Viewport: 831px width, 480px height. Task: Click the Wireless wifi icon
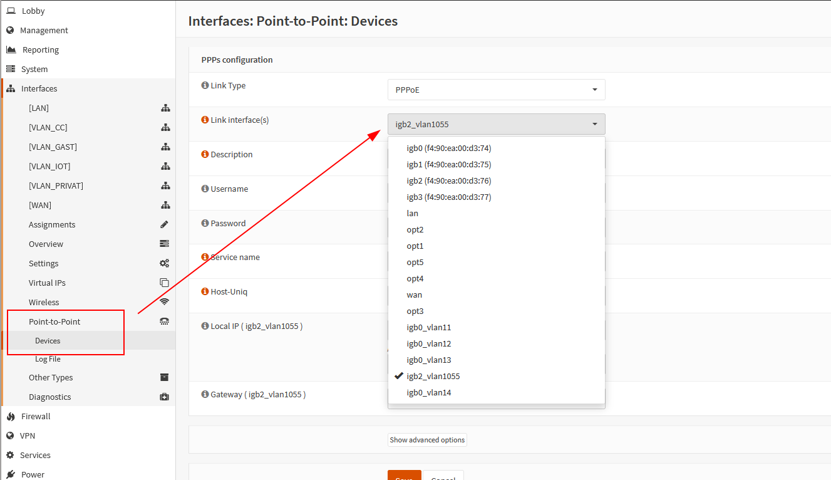165,302
